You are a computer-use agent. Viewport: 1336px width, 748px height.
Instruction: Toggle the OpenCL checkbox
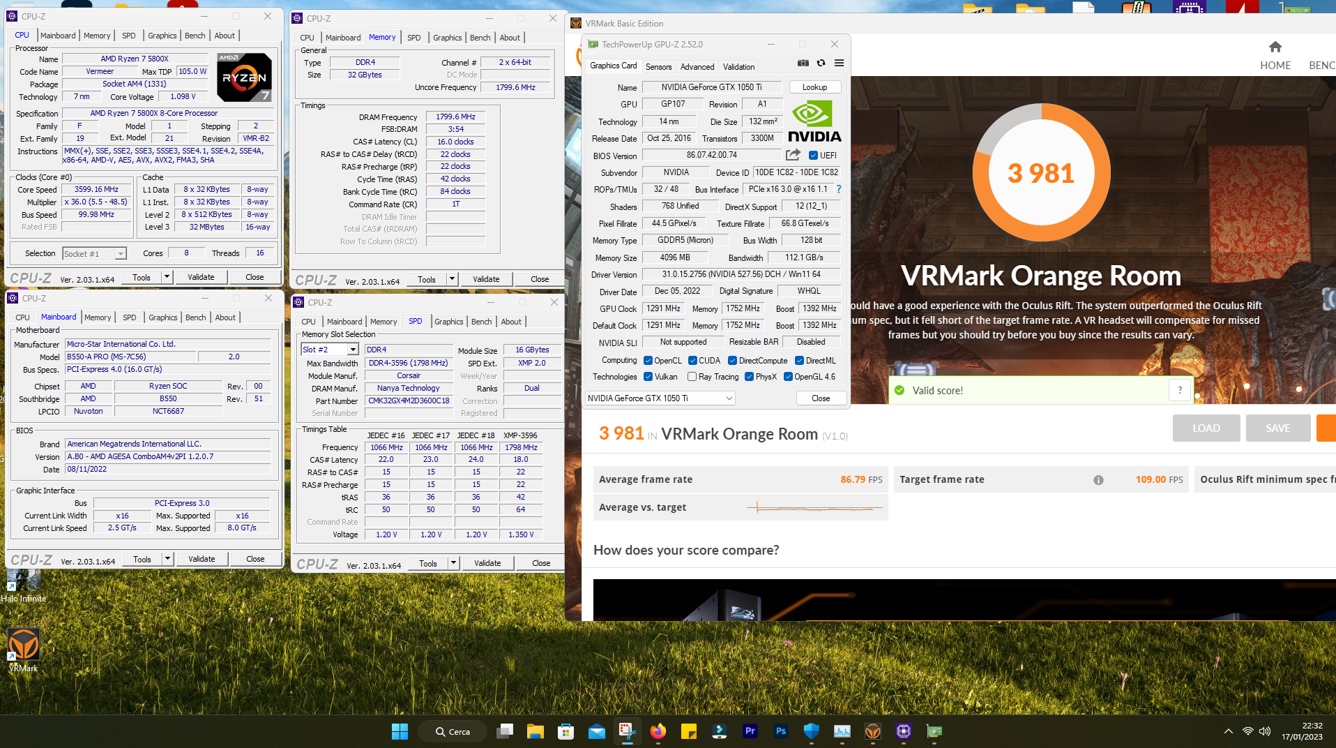[x=648, y=361]
